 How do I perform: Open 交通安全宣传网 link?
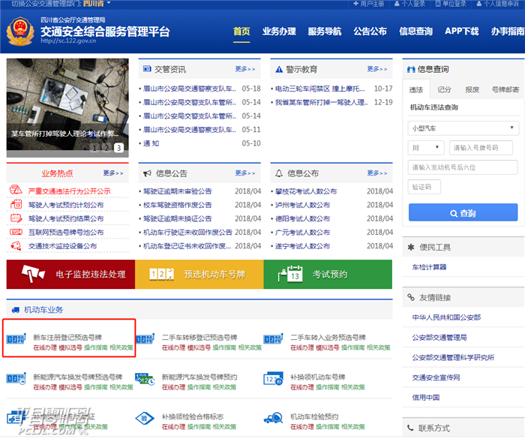tap(436, 377)
